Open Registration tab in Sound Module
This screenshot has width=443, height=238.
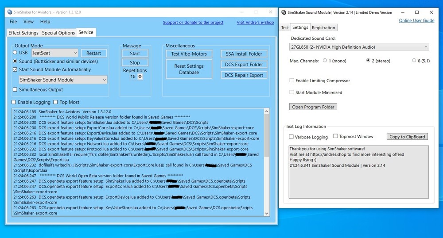coord(323,27)
